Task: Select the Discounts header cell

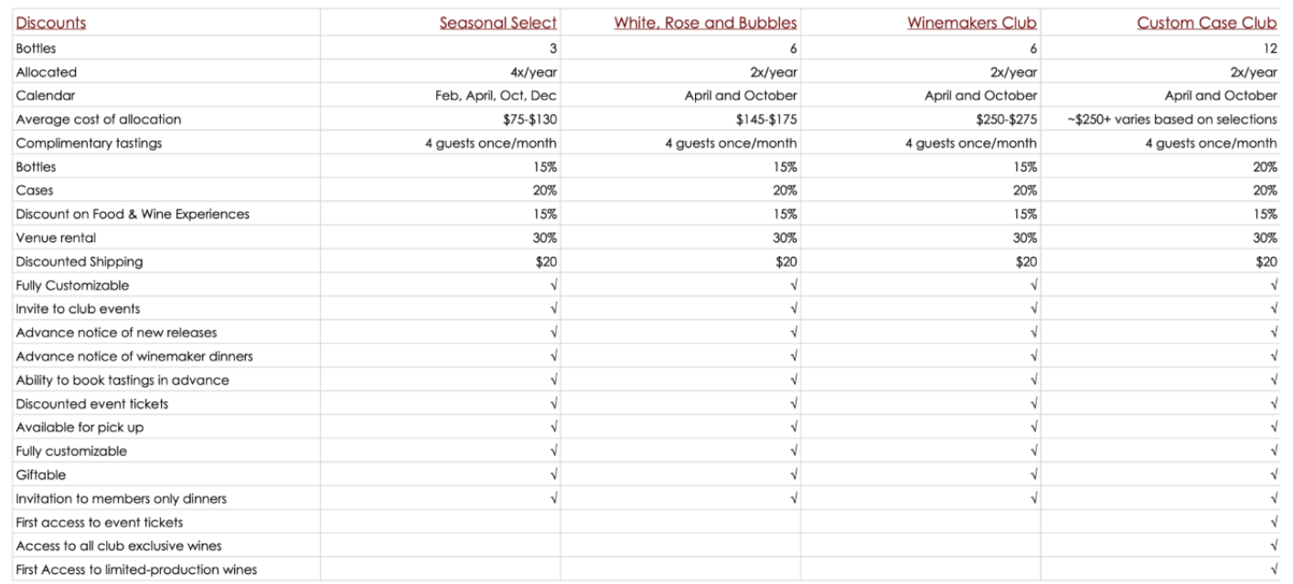Action: point(51,23)
